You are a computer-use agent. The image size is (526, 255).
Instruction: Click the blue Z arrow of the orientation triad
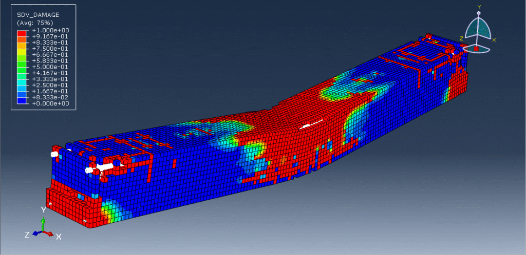[37, 233]
